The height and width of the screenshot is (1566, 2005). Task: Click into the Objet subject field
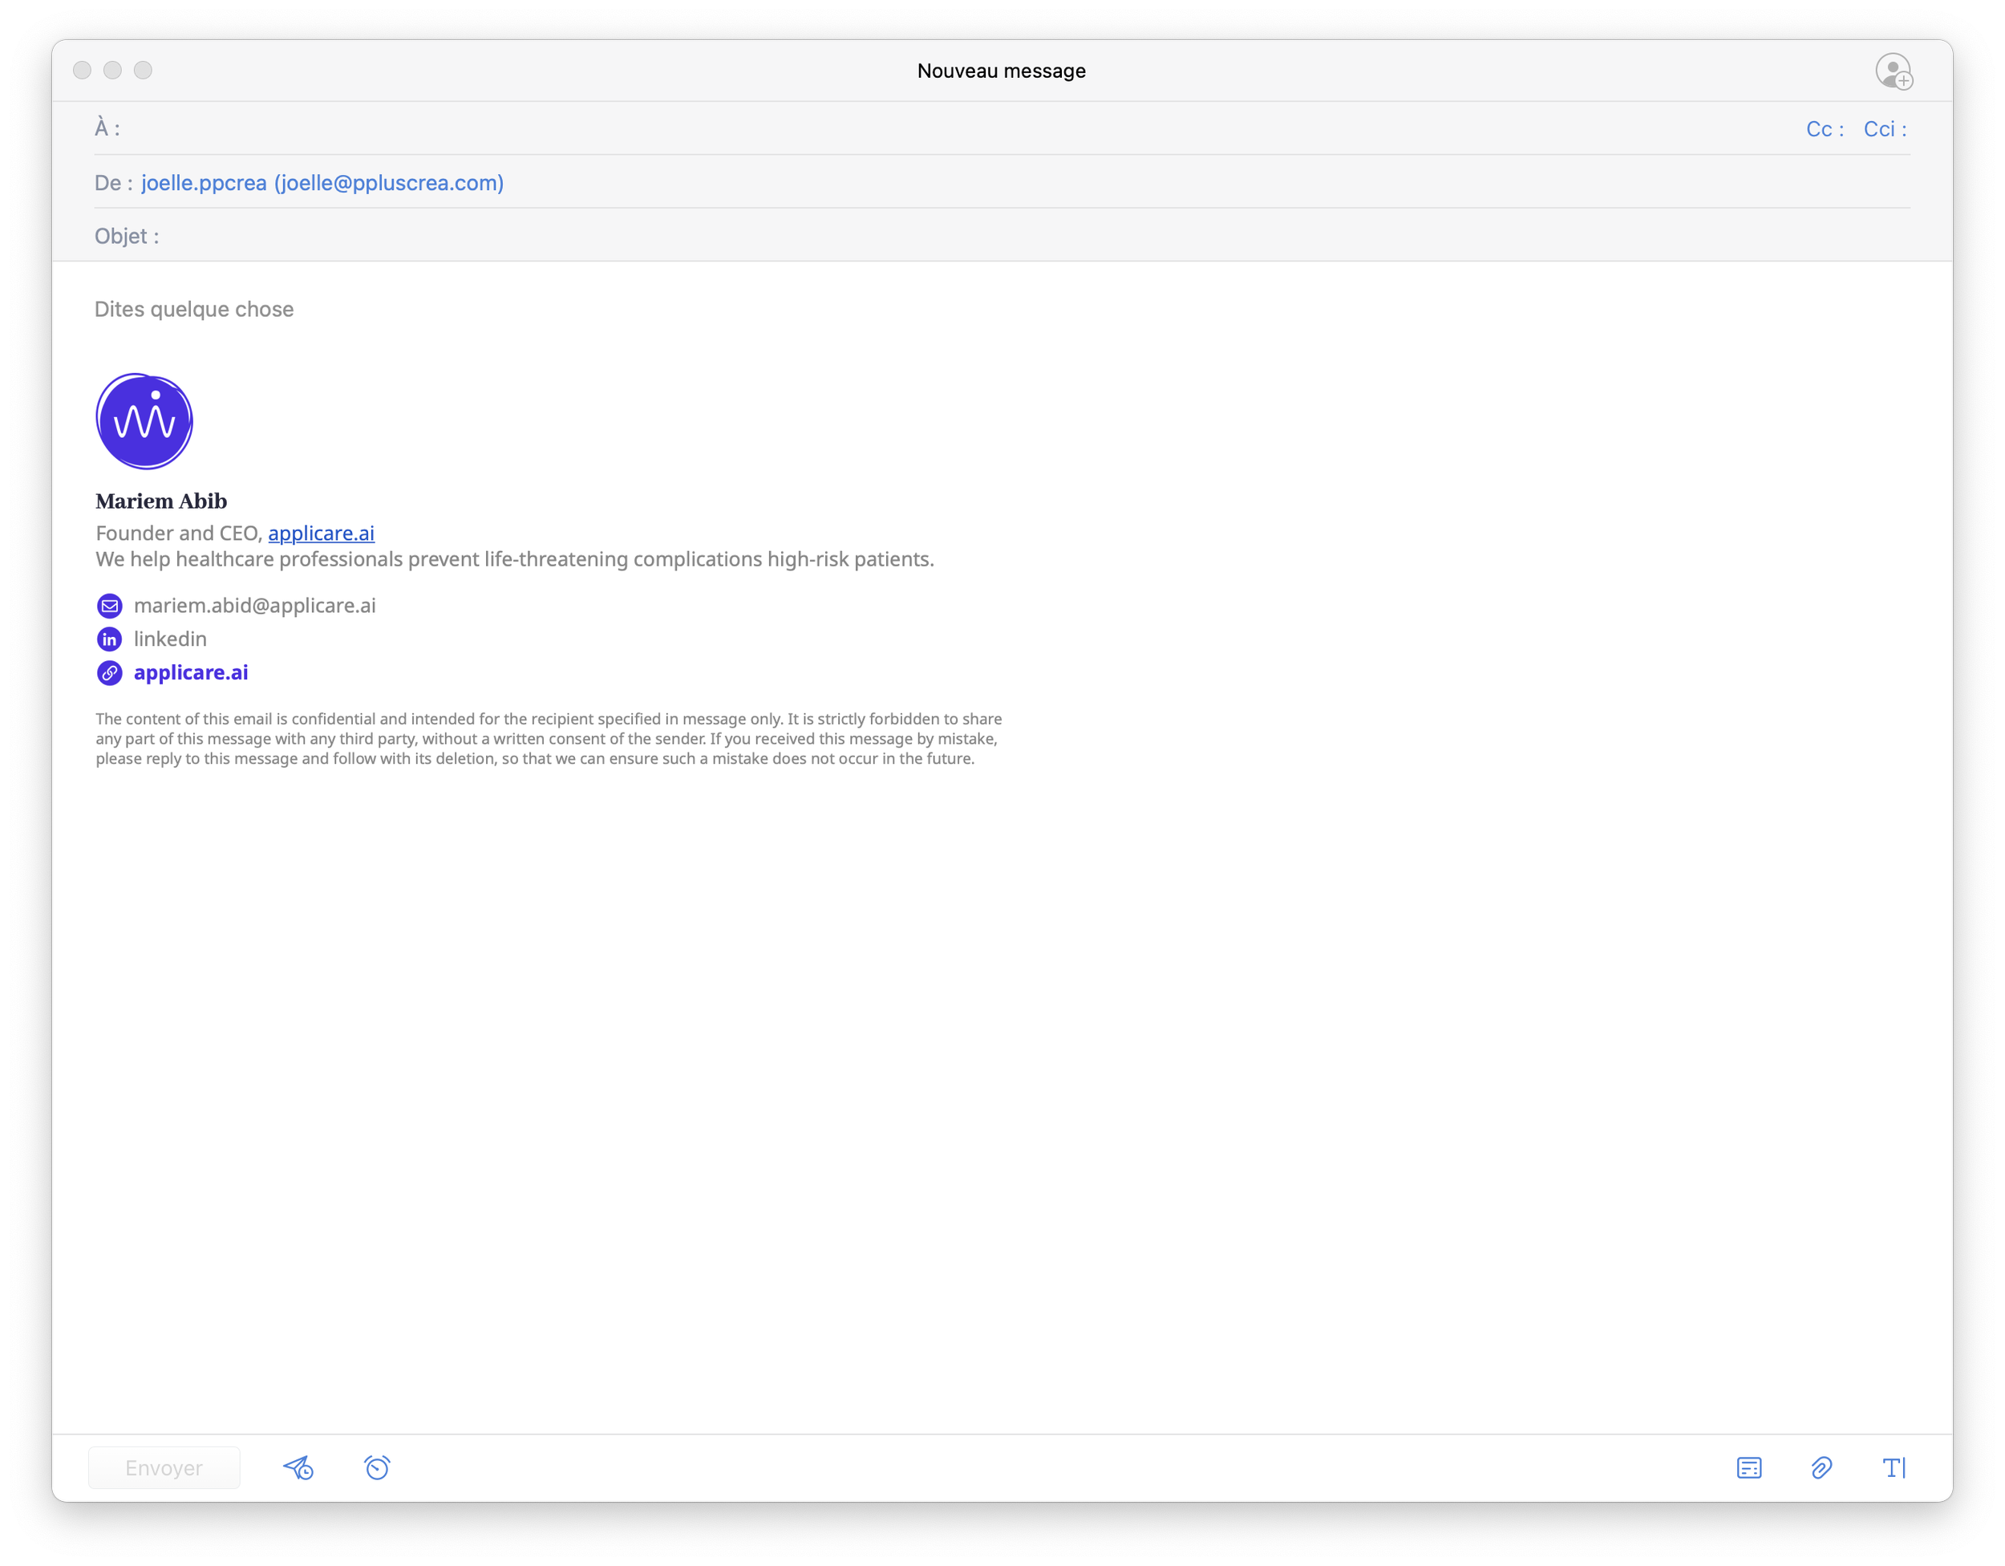(918, 236)
